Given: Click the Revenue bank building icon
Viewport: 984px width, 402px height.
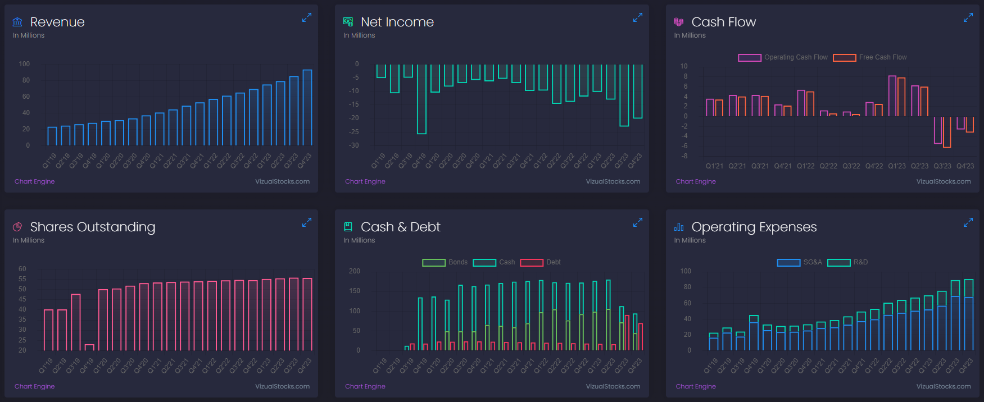Looking at the screenshot, I should coord(17,22).
